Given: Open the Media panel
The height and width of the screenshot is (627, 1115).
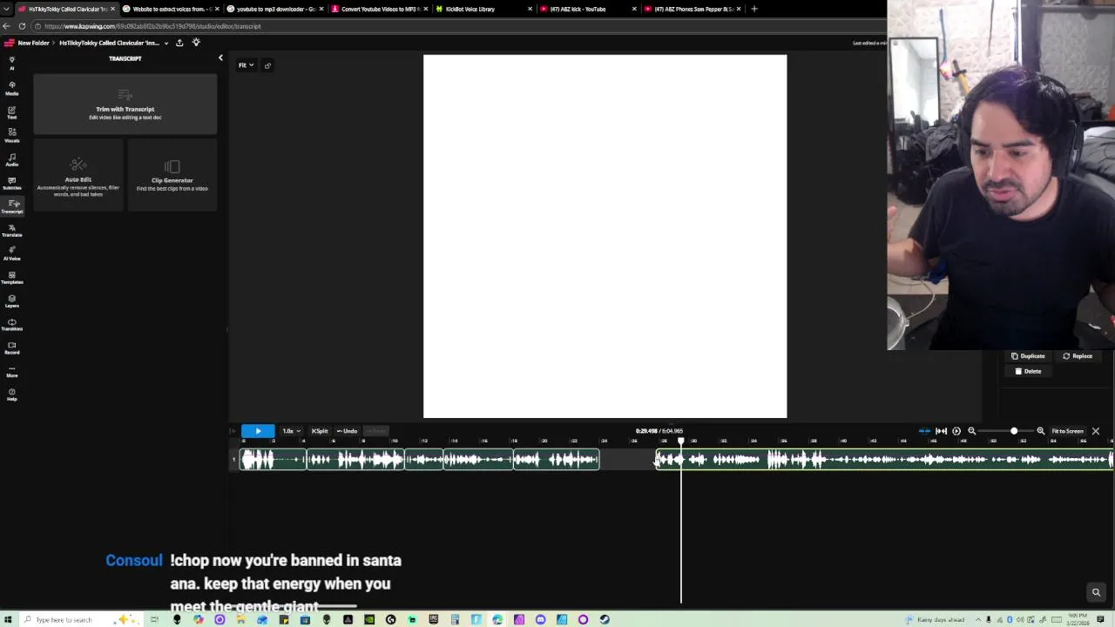Looking at the screenshot, I should 11,87.
